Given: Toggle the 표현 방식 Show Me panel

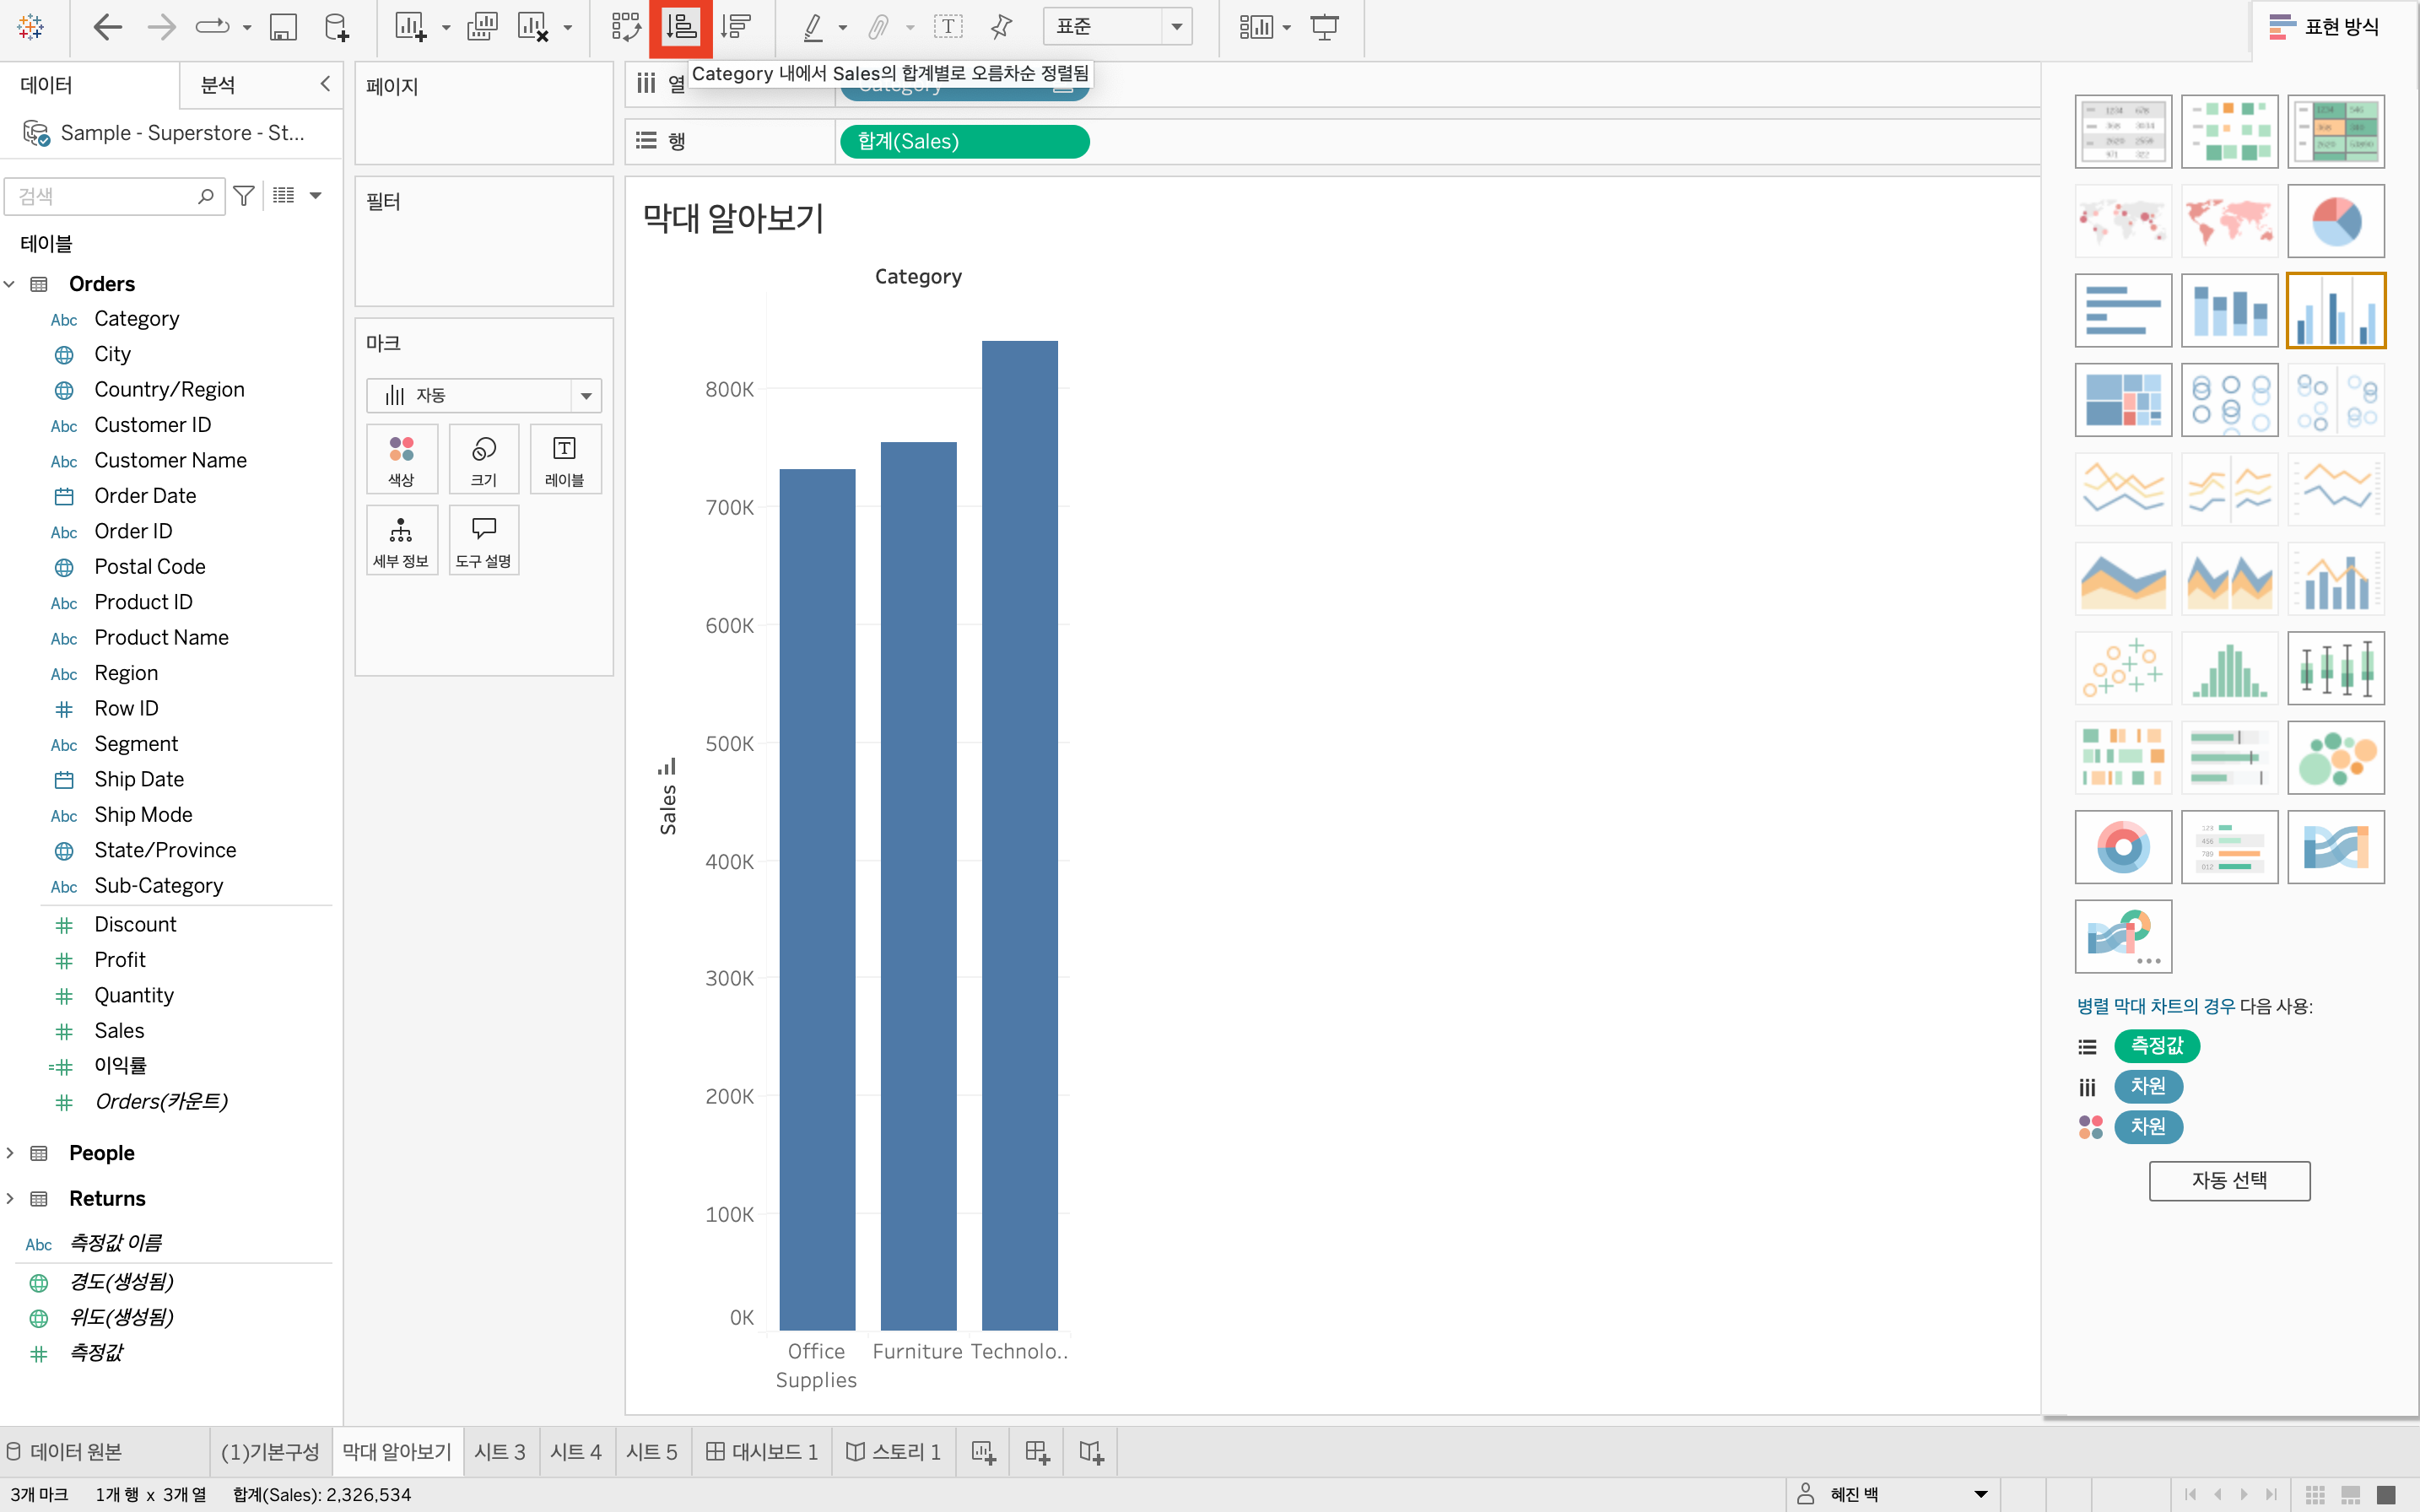Looking at the screenshot, I should tap(2323, 27).
